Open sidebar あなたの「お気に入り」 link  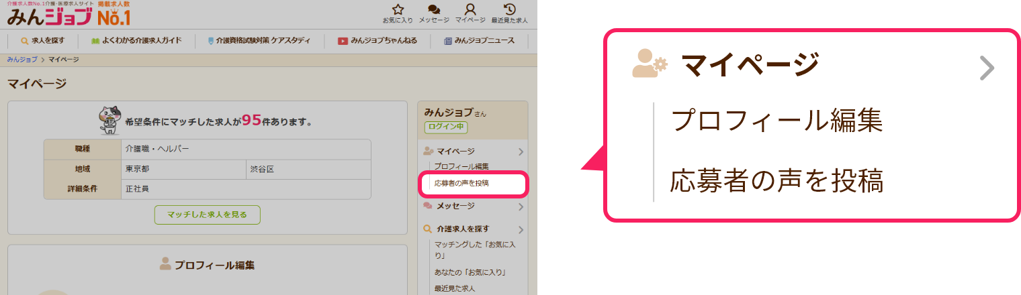click(x=470, y=272)
